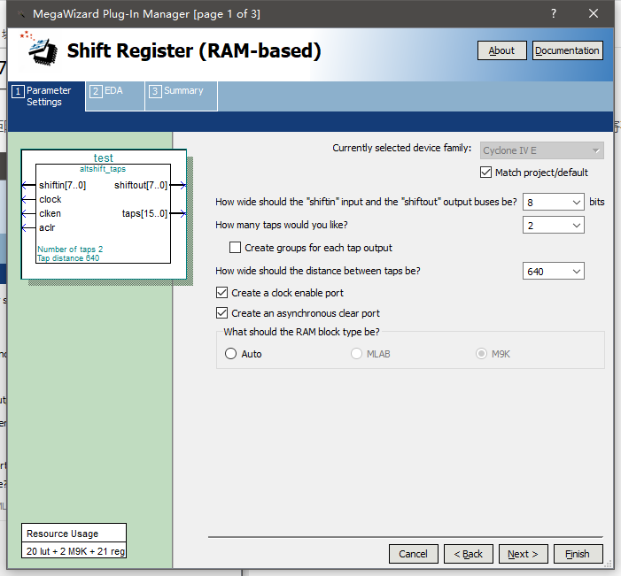
Task: Go Back to previous page
Action: point(468,554)
